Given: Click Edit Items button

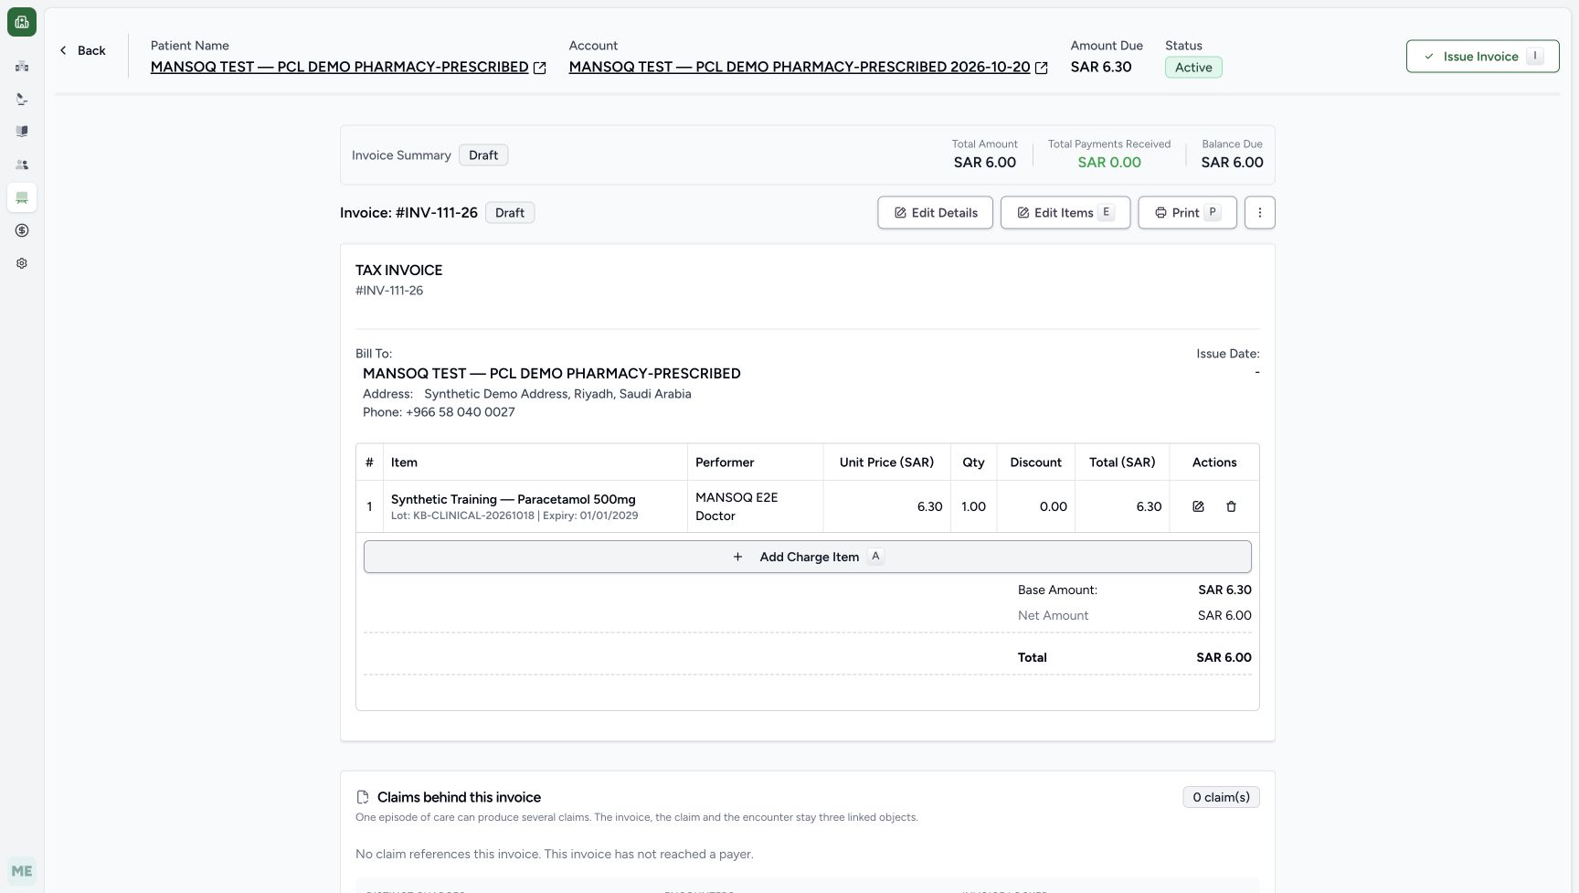Looking at the screenshot, I should pos(1065,213).
